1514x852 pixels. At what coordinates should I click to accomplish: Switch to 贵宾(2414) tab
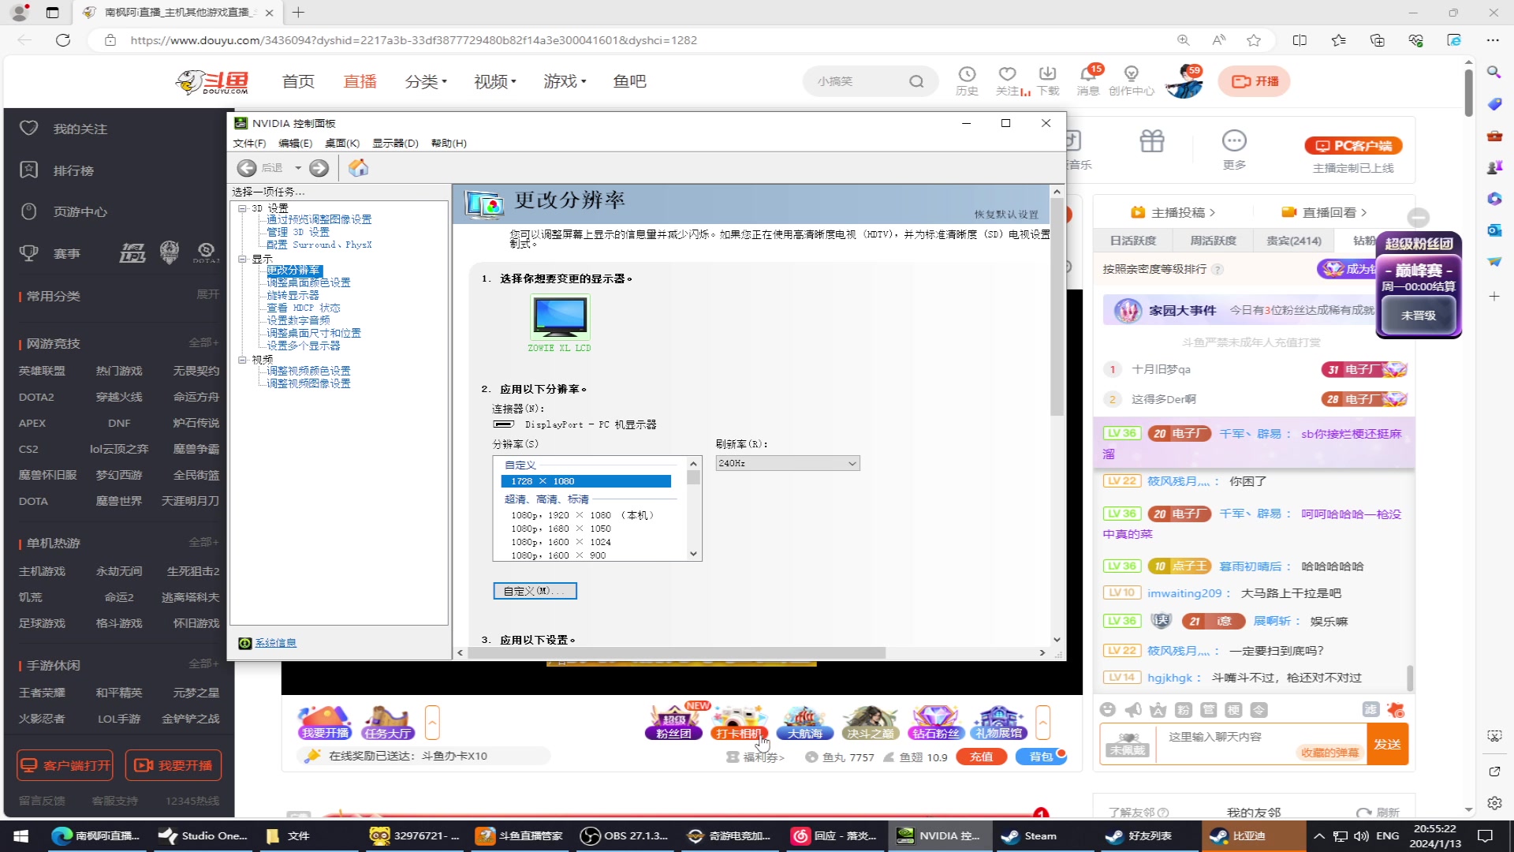(x=1293, y=241)
